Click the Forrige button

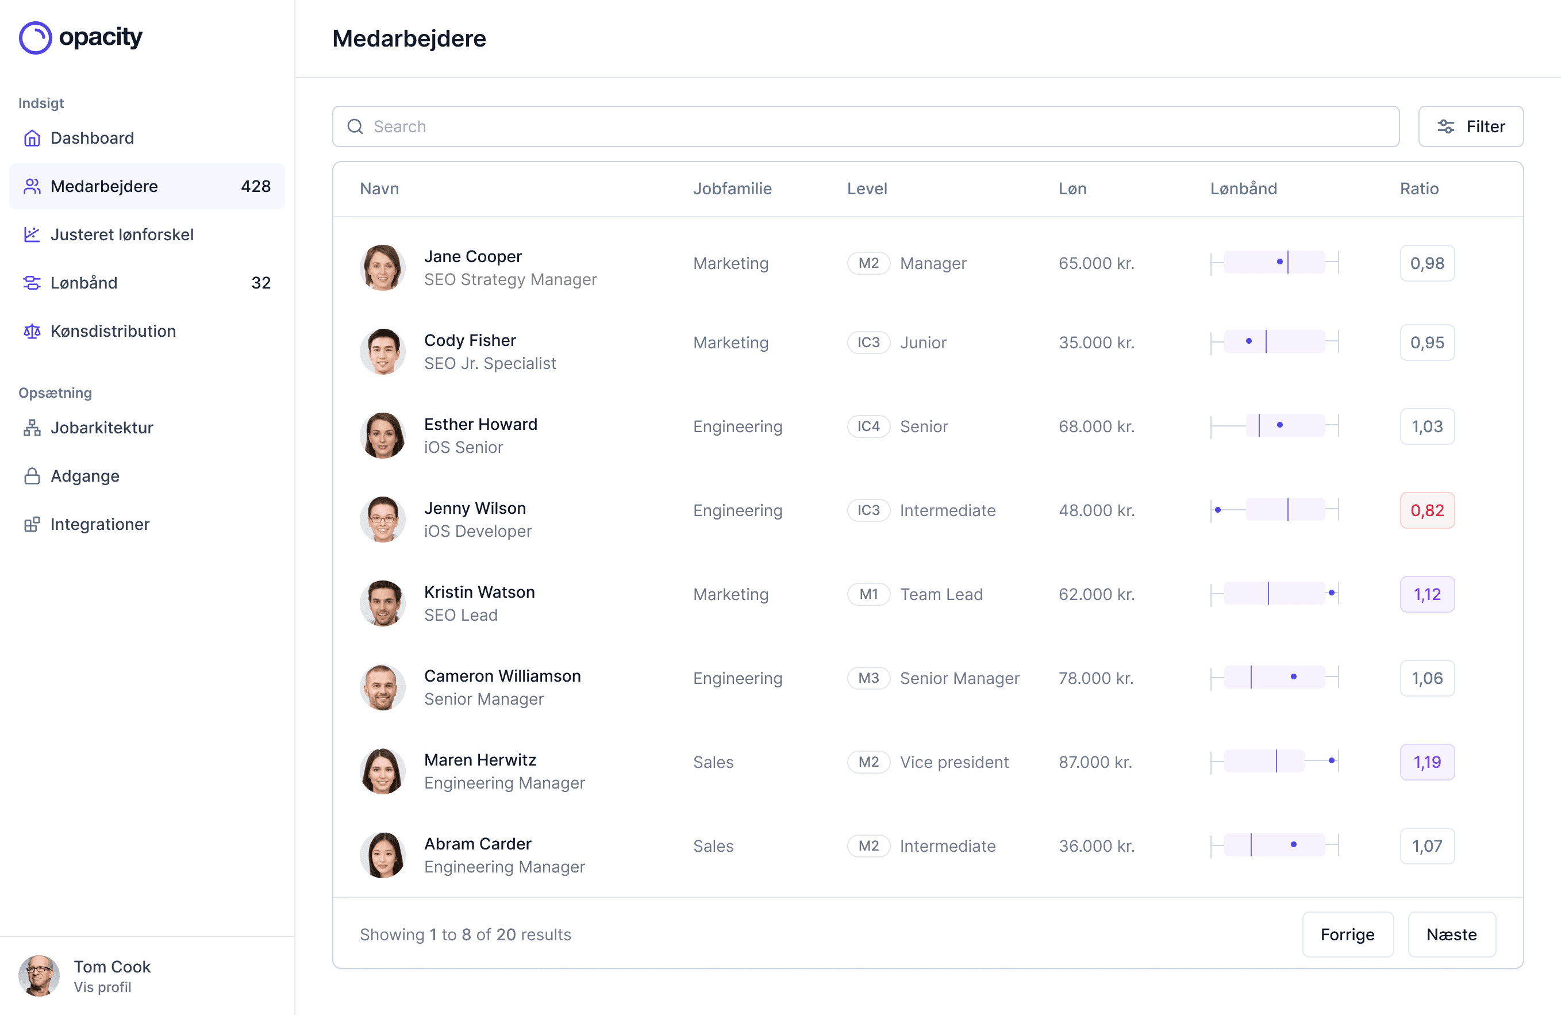pos(1347,935)
